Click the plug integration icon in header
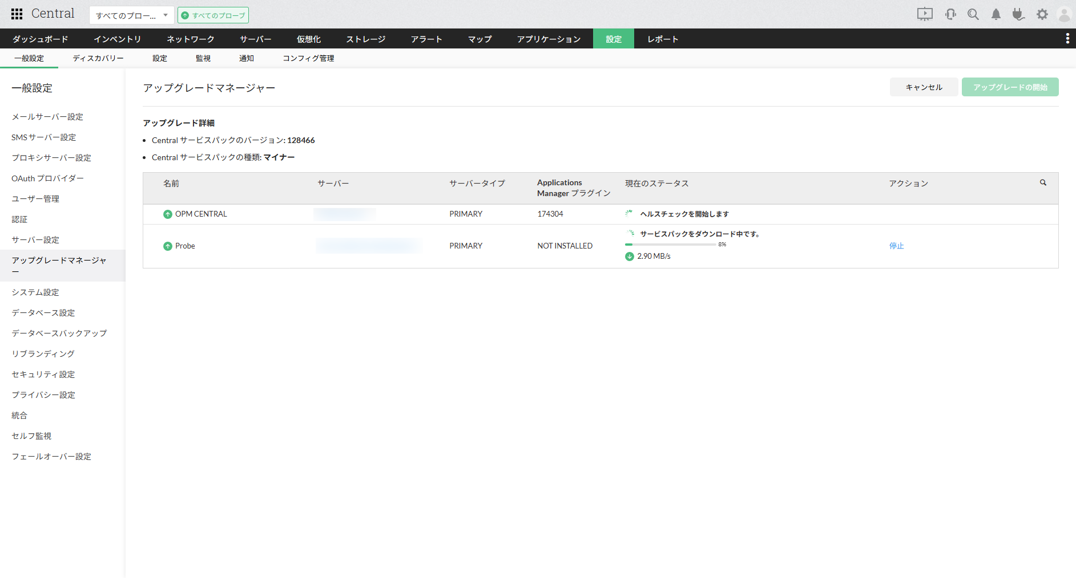 [1018, 14]
